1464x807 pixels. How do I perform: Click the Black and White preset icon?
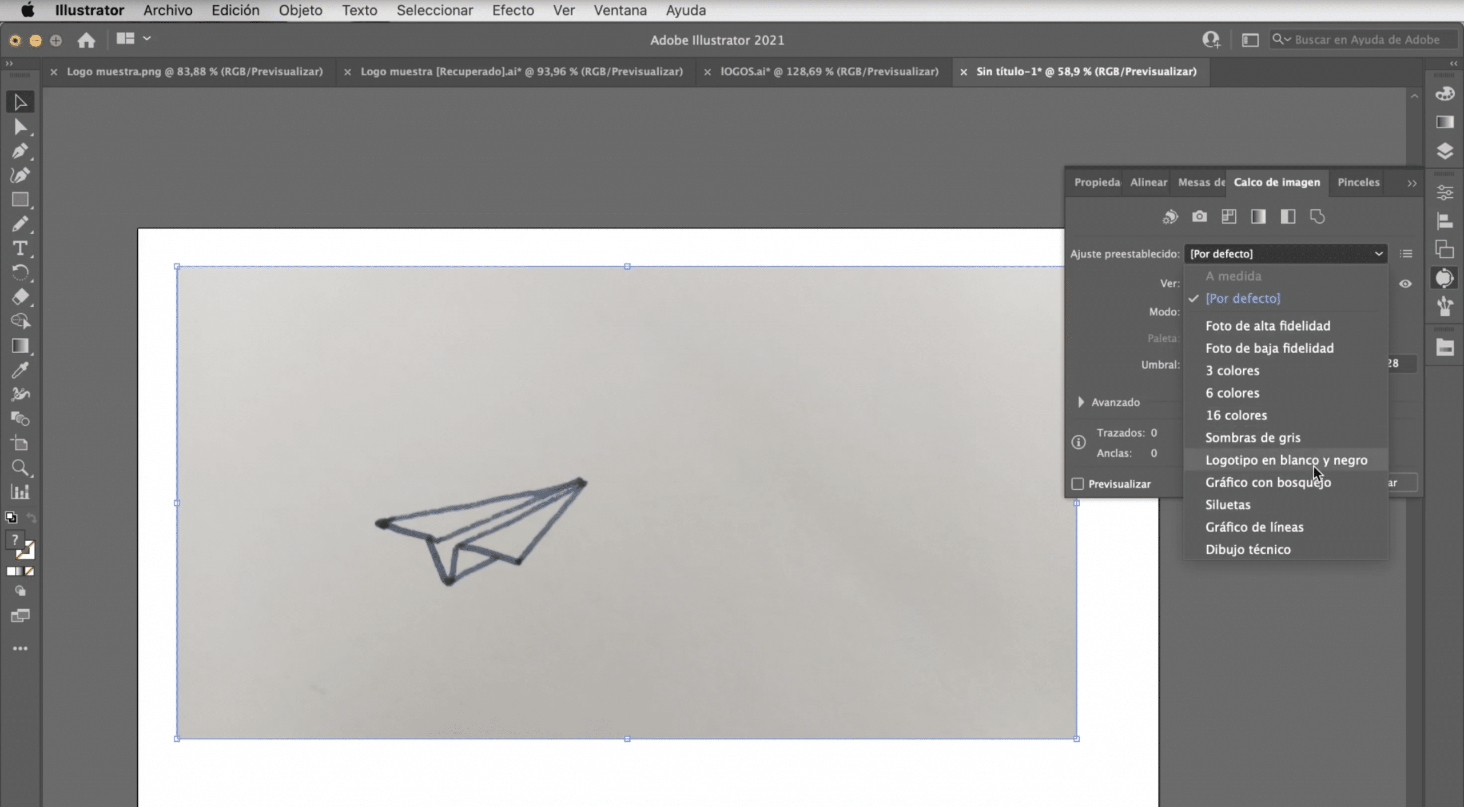coord(1288,217)
